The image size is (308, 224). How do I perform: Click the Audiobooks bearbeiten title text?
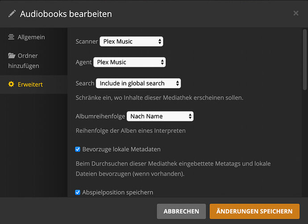[x=66, y=14]
